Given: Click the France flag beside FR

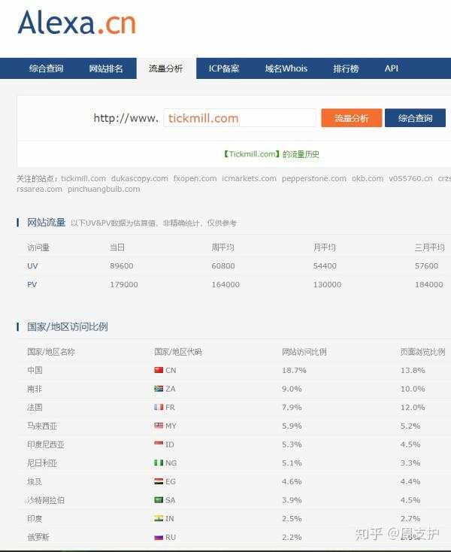Looking at the screenshot, I should [159, 407].
